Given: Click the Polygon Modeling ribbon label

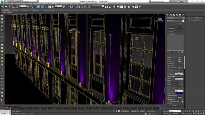Looking at the screenshot, I should pos(7,12).
